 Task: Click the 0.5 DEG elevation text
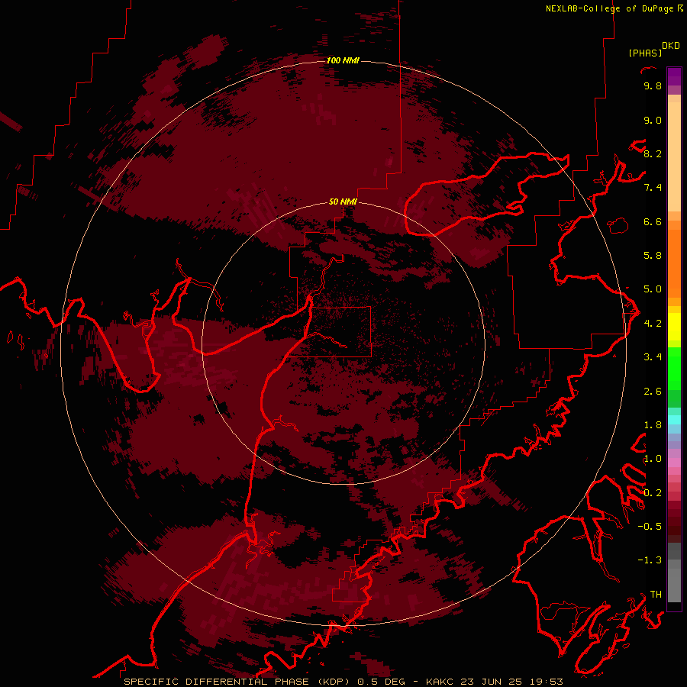(381, 682)
